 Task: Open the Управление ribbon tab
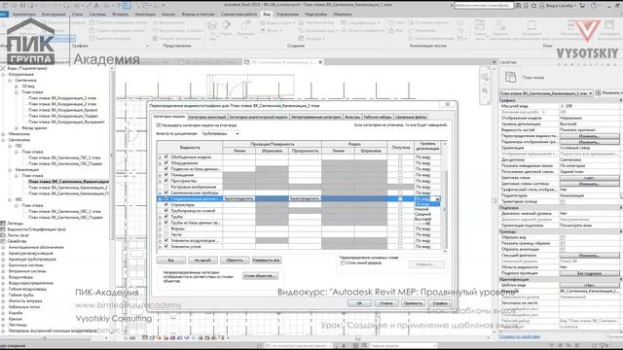pos(287,14)
